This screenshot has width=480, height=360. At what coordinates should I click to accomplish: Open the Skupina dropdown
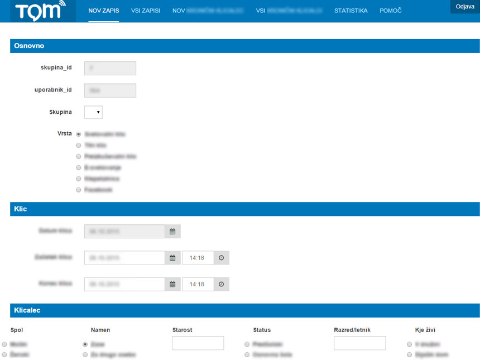[93, 112]
